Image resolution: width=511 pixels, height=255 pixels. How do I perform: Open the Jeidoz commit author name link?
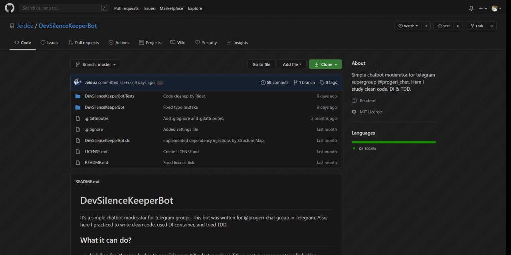click(91, 82)
